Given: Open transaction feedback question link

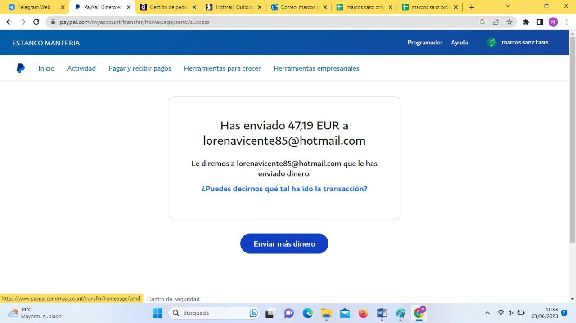Looking at the screenshot, I should point(284,189).
